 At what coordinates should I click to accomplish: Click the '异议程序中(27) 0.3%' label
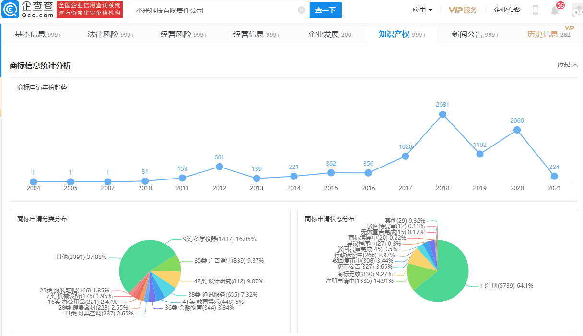tap(374, 244)
